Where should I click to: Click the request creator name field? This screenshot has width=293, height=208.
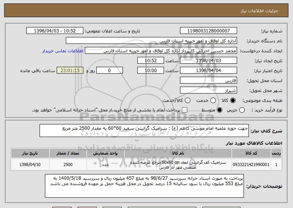161,51
